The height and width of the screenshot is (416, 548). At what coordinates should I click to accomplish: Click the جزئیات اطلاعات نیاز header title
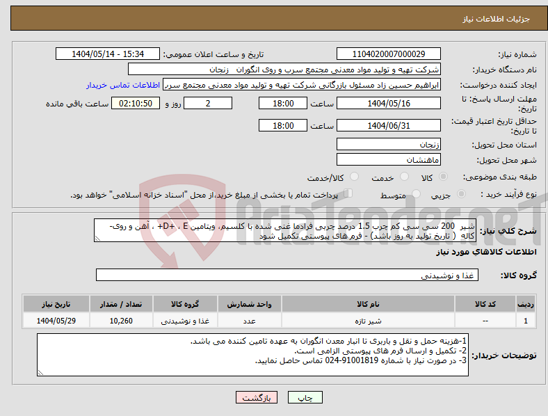point(497,19)
